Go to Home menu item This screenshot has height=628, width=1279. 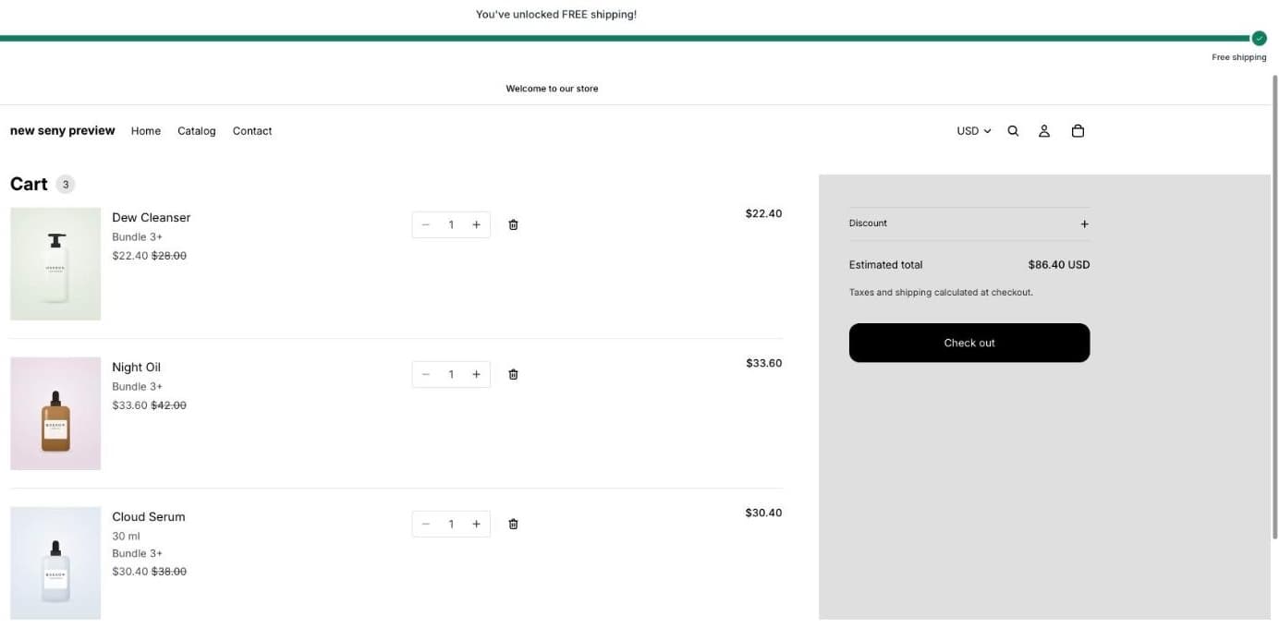tap(146, 131)
